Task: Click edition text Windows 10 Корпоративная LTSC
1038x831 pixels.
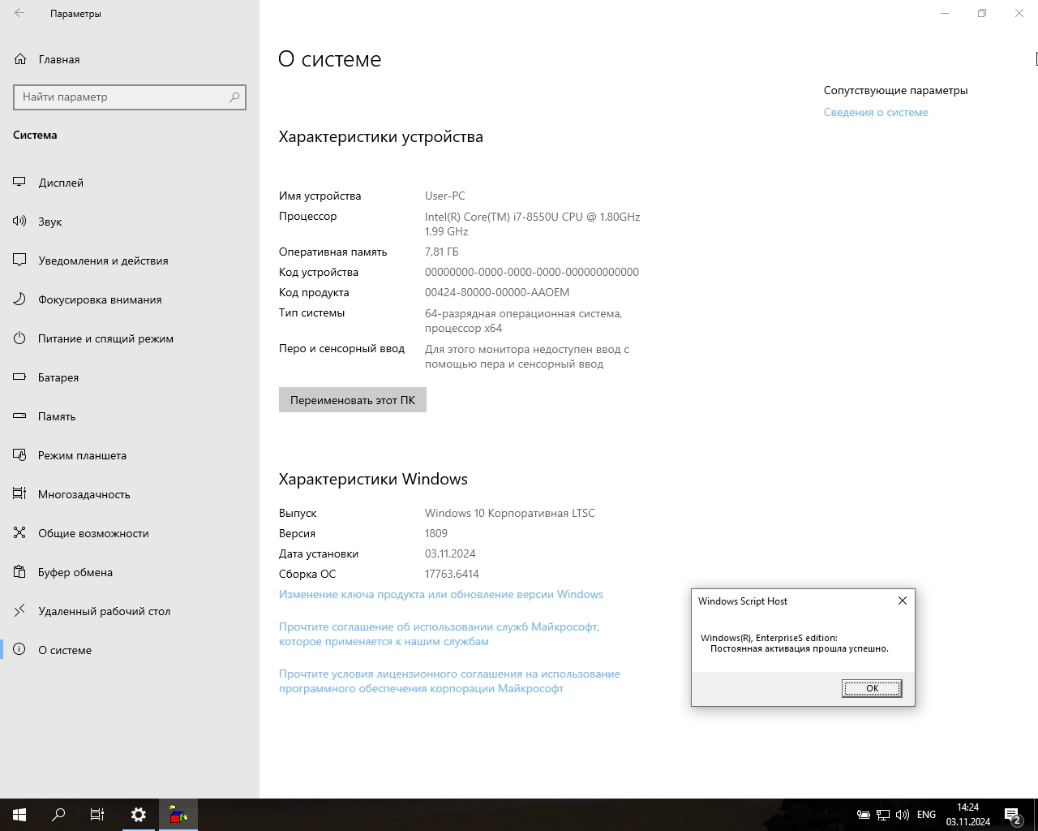Action: tap(510, 513)
